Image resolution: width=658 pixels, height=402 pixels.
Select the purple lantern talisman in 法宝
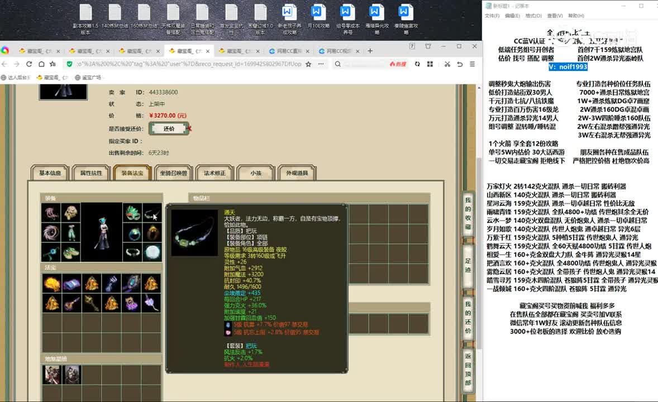tap(131, 303)
